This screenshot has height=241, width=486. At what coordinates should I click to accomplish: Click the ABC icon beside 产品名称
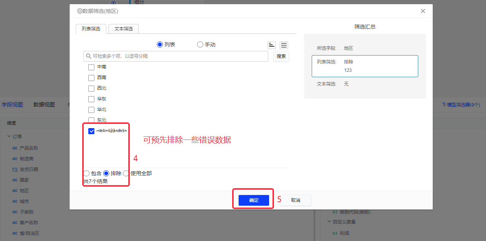coord(15,148)
